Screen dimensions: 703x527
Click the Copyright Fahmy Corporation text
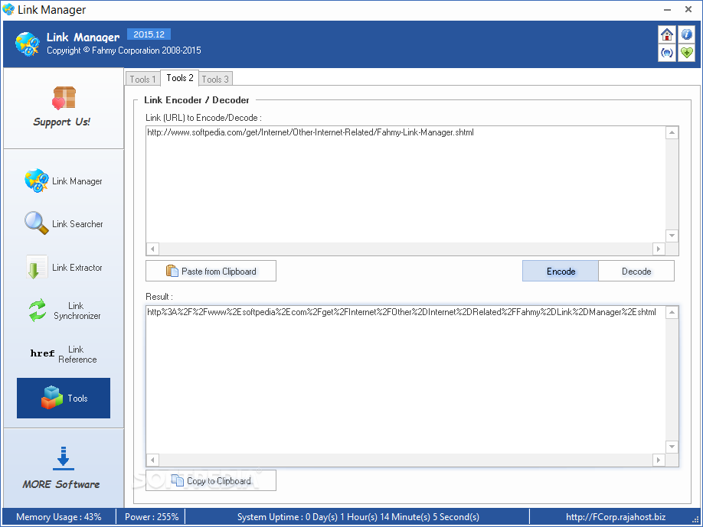pyautogui.click(x=124, y=50)
